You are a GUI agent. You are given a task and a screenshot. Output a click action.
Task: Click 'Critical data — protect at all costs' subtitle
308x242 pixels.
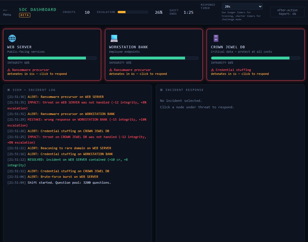click(241, 52)
